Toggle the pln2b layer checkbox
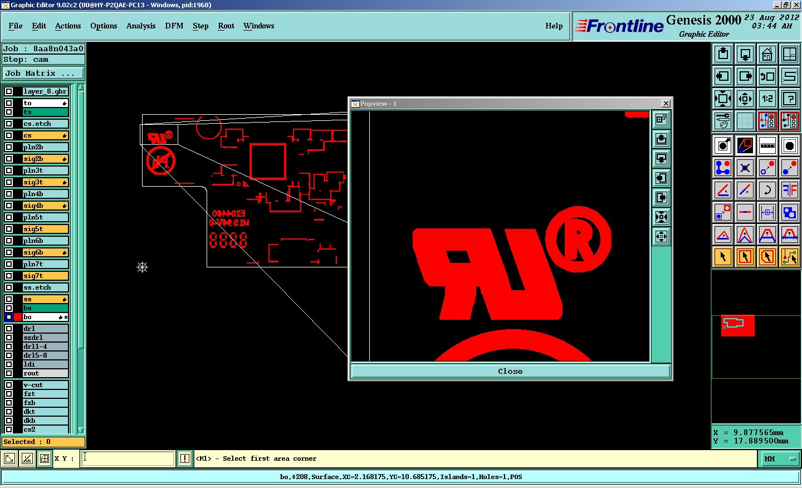The width and height of the screenshot is (802, 488). pyautogui.click(x=9, y=147)
